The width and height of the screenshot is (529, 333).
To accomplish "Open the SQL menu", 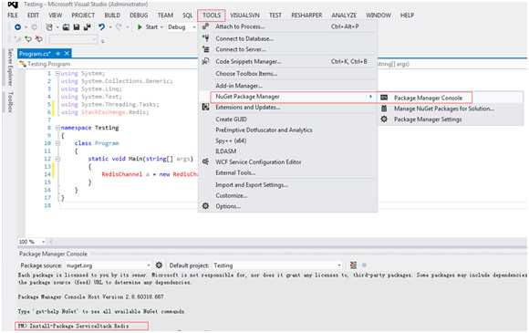I will tap(187, 16).
